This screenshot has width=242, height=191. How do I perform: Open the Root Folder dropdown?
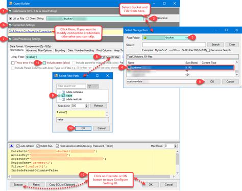(x=186, y=37)
